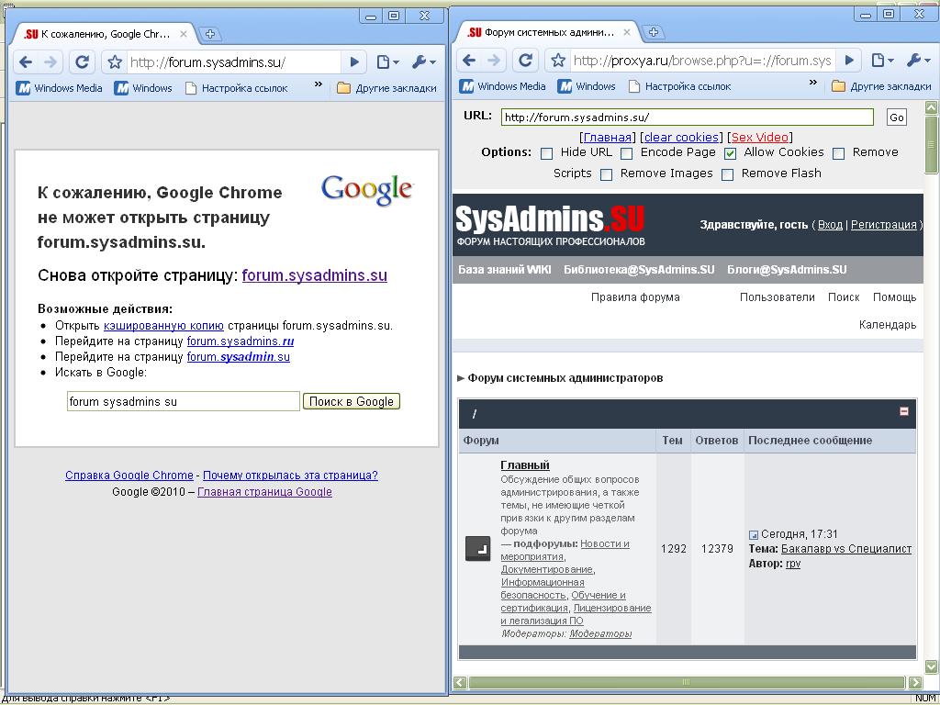Tick the Remove Flash checkbox
Image resolution: width=940 pixels, height=705 pixels.
[727, 174]
